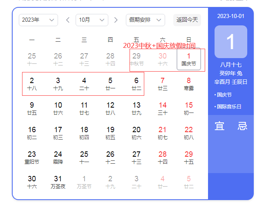Select October 31 万圣夜 date
This screenshot has height=205, width=264.
pyautogui.click(x=58, y=182)
